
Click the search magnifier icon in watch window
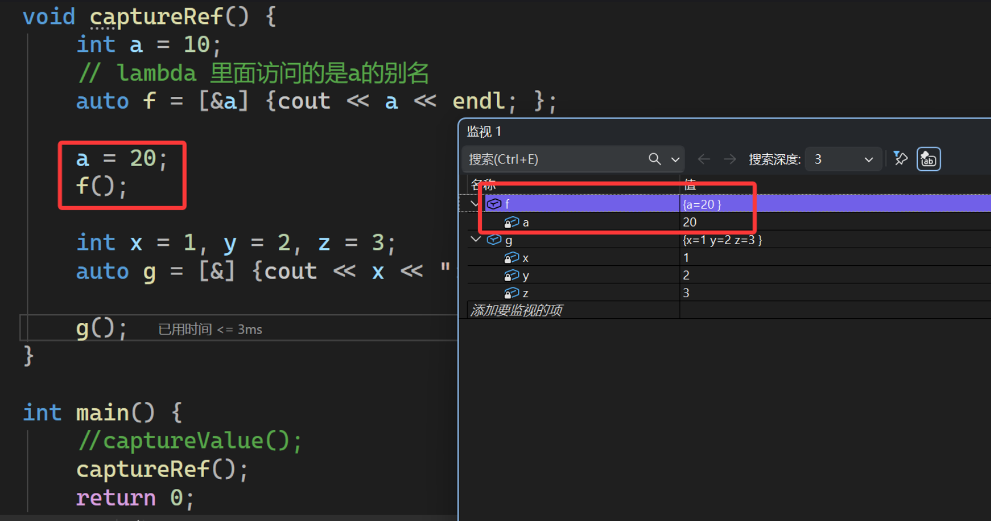tap(655, 159)
